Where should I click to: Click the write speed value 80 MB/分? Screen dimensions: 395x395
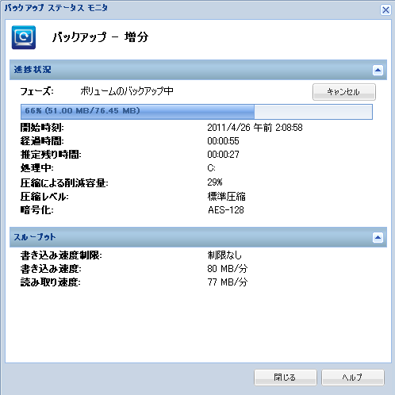tap(228, 269)
